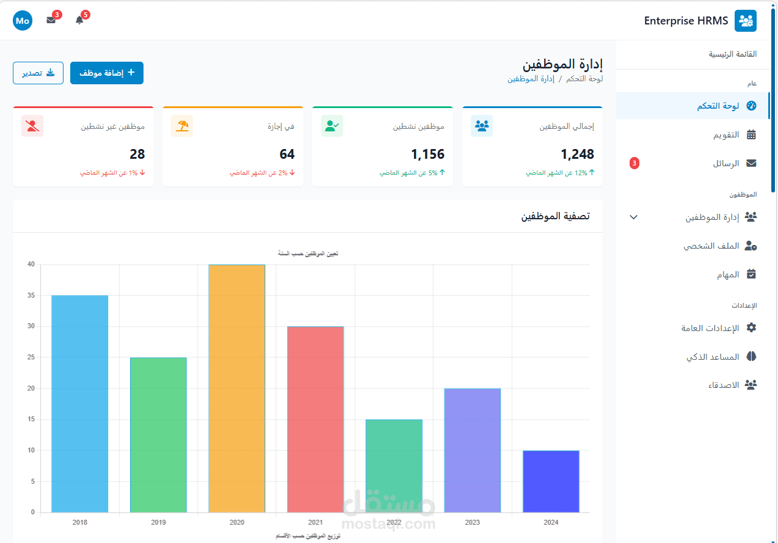Open التقويم in the sidebar

(x=693, y=134)
